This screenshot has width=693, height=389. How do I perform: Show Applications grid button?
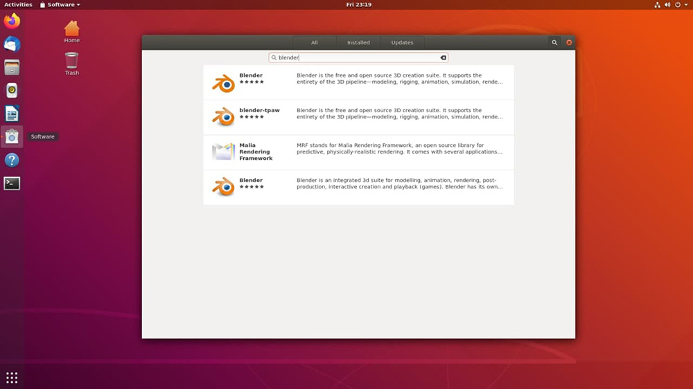12,377
